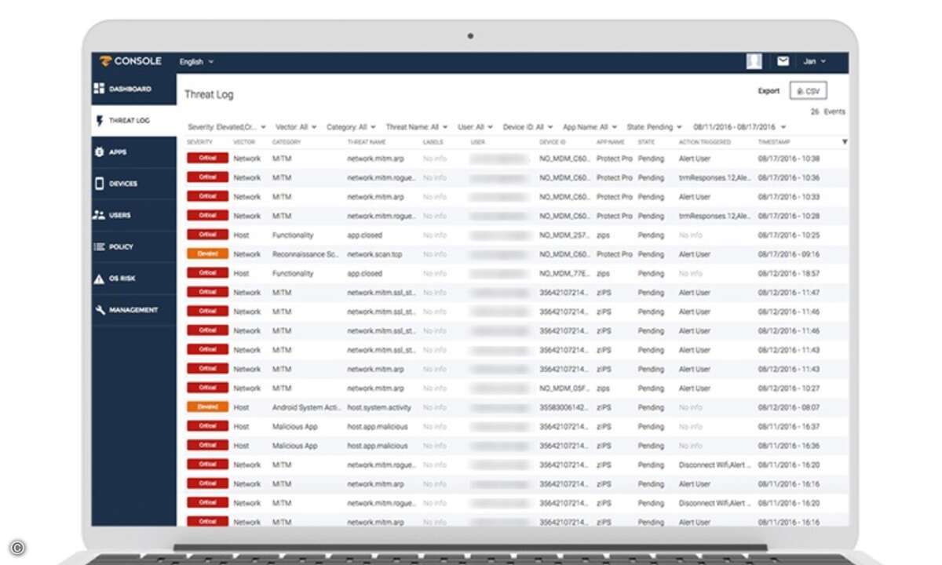Click the host.system.activity threat name
The image size is (942, 565).
(x=379, y=407)
